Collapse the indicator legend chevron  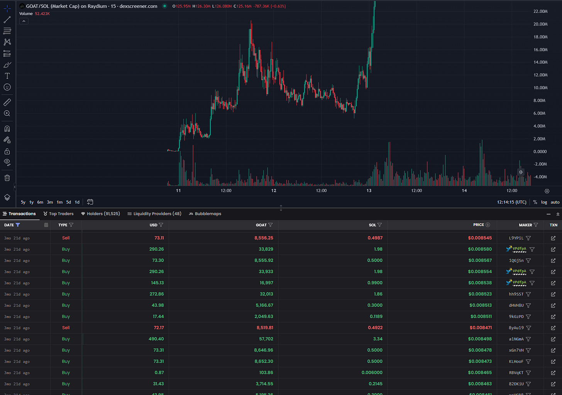[x=24, y=21]
